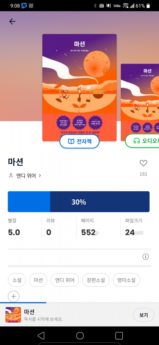The width and height of the screenshot is (159, 345).
Task: Tap the 보기 view button
Action: 144,315
